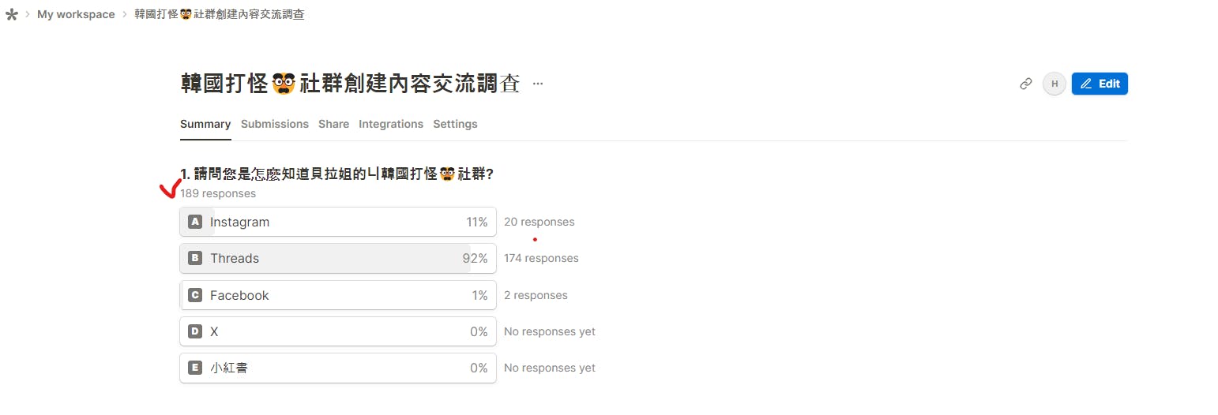Image resolution: width=1218 pixels, height=415 pixels.
Task: Open the three-dot more options menu
Action: (538, 84)
